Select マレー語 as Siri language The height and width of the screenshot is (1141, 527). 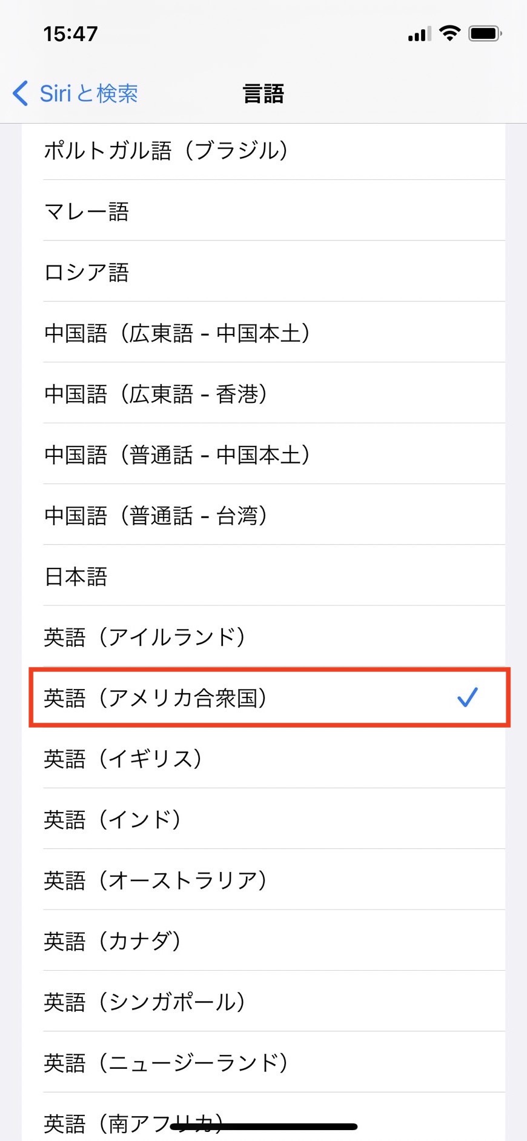[x=87, y=211]
